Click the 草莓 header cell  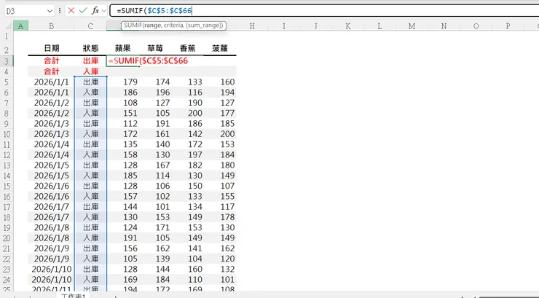pos(155,49)
